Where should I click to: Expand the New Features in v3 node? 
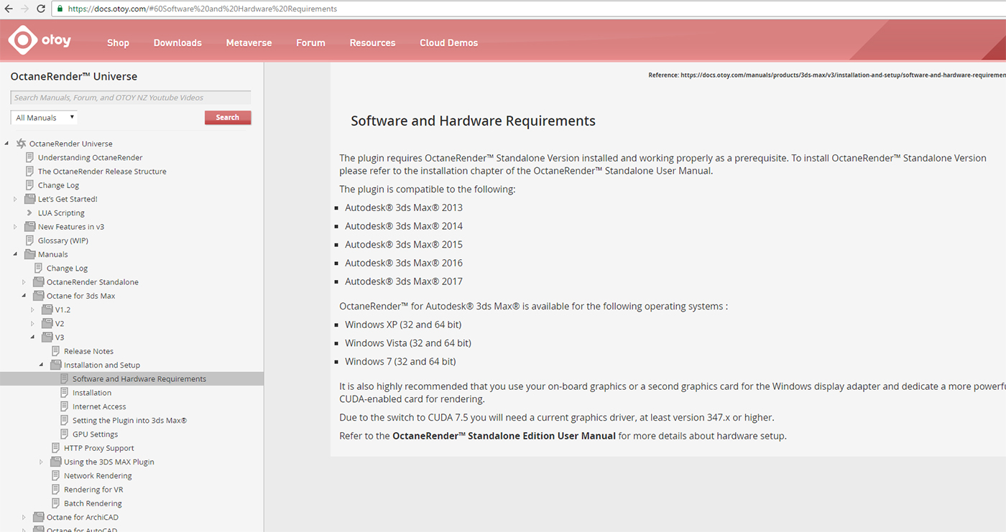[15, 227]
